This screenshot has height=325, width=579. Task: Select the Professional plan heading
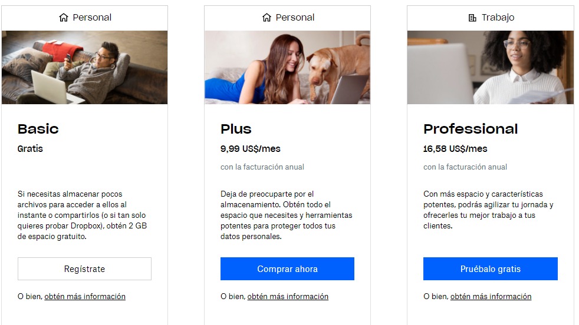[471, 129]
